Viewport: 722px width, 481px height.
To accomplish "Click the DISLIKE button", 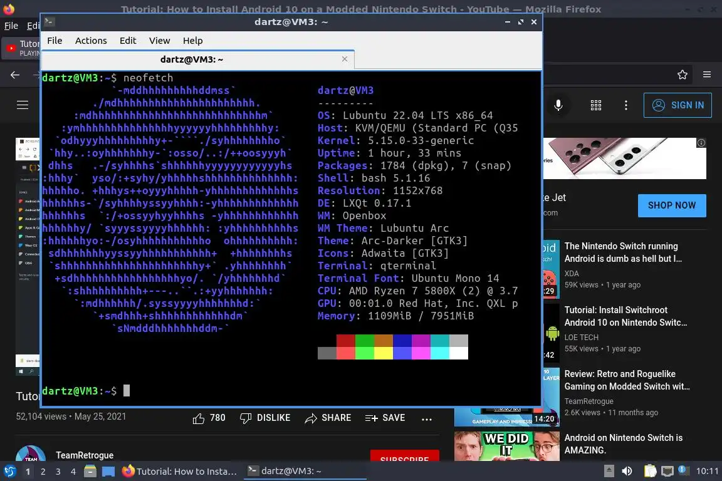I will coord(265,418).
